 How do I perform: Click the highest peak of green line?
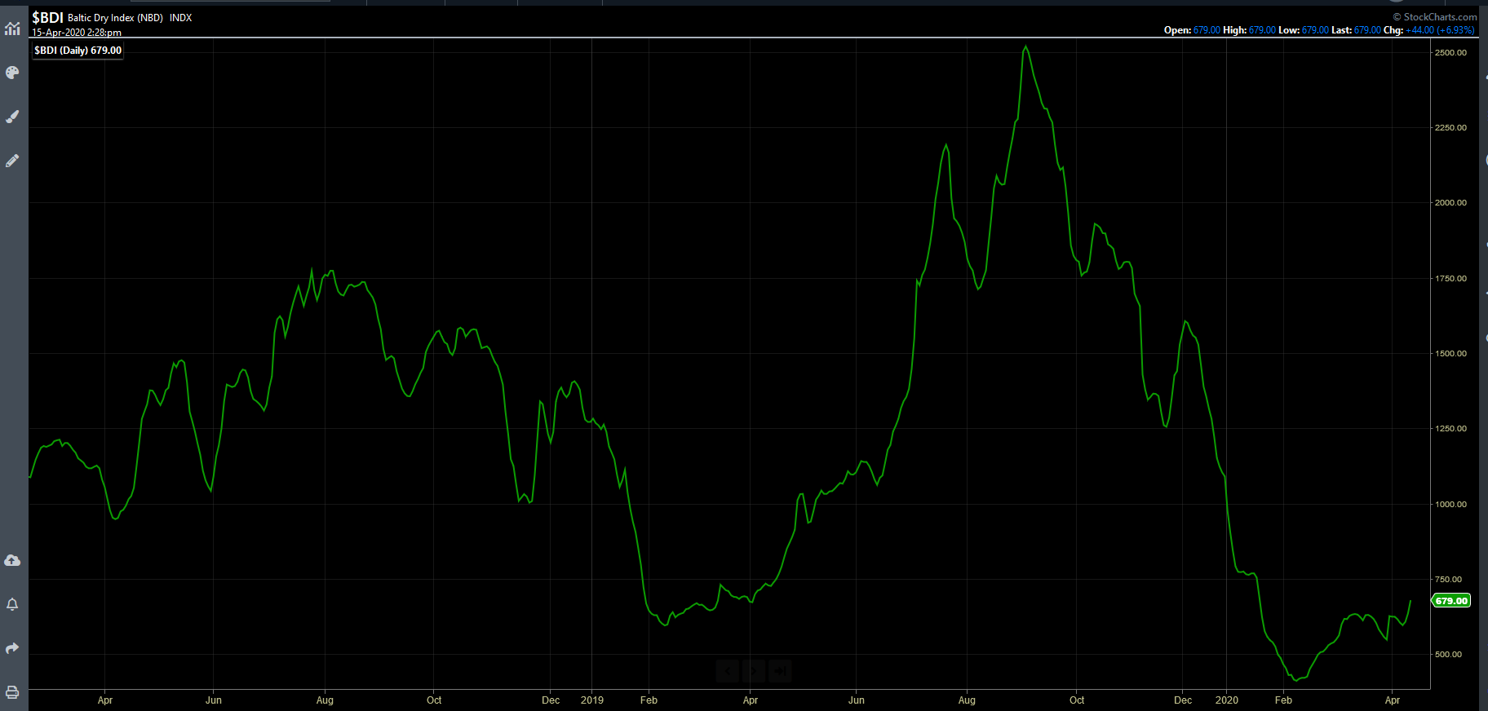[1025, 46]
